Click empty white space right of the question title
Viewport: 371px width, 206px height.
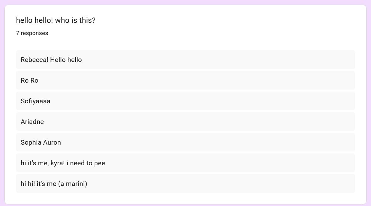[220, 20]
